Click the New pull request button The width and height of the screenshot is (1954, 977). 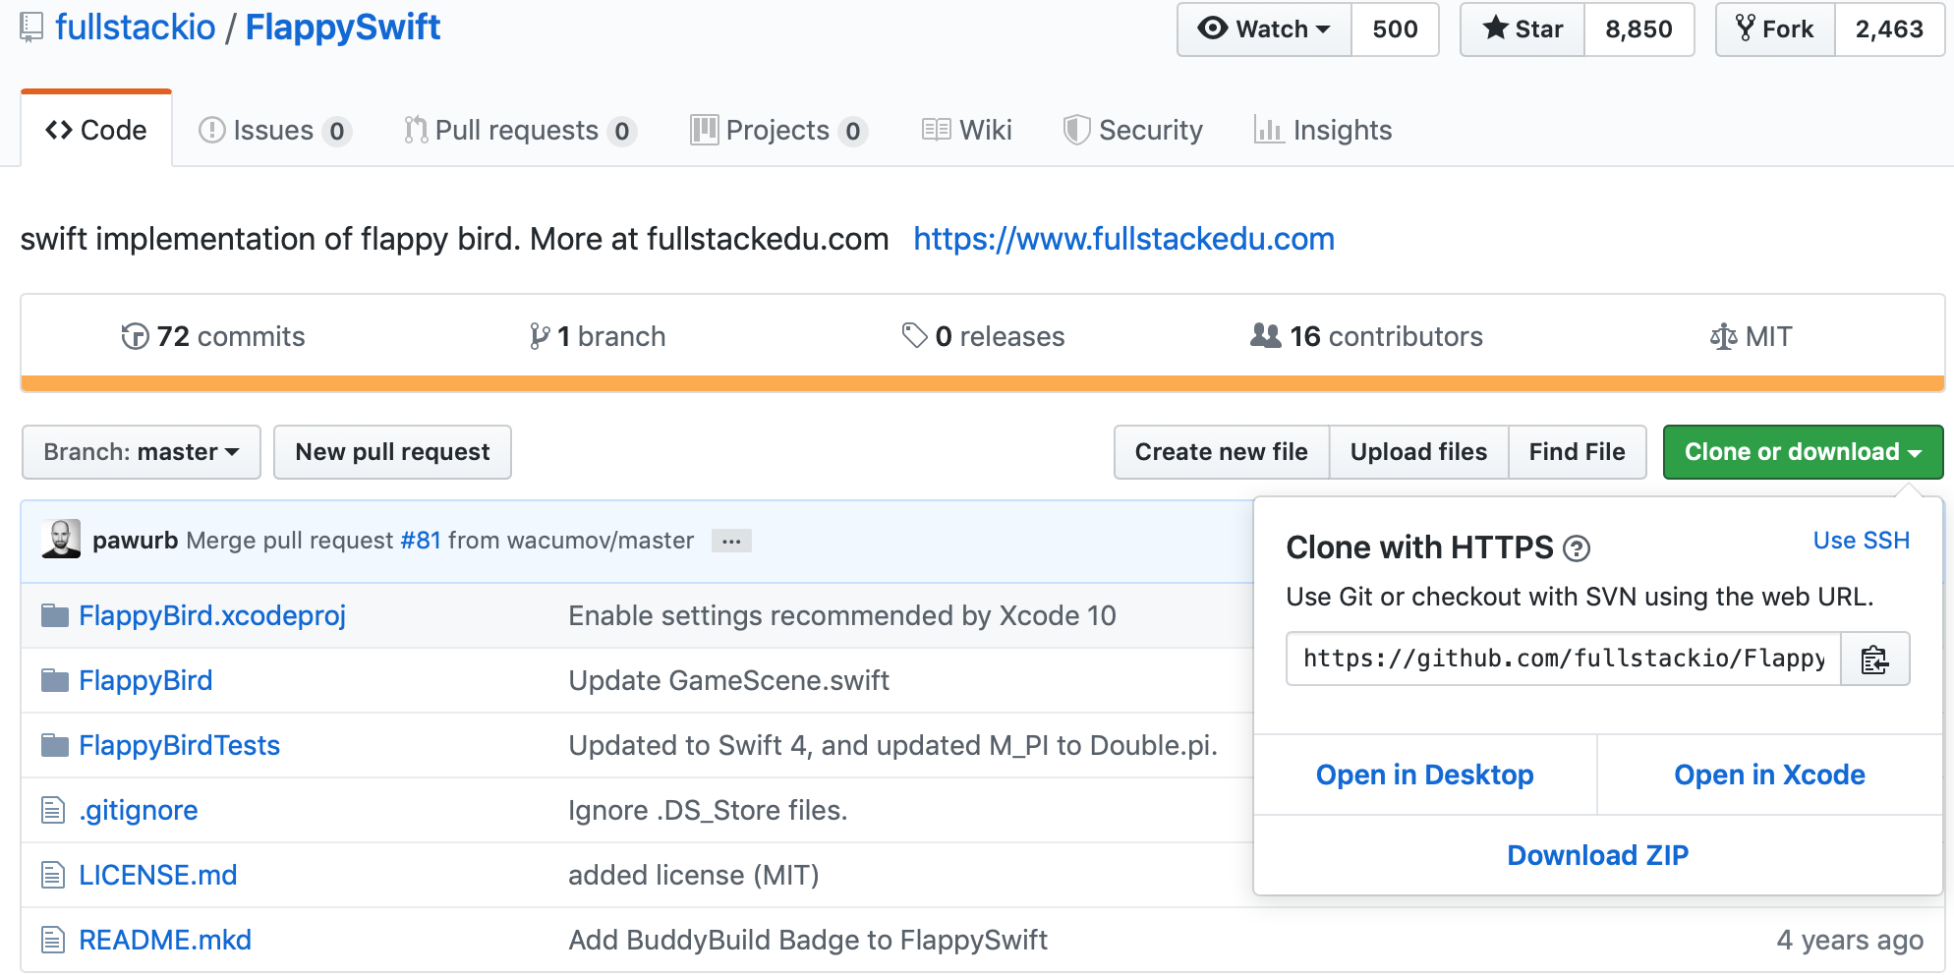(392, 452)
